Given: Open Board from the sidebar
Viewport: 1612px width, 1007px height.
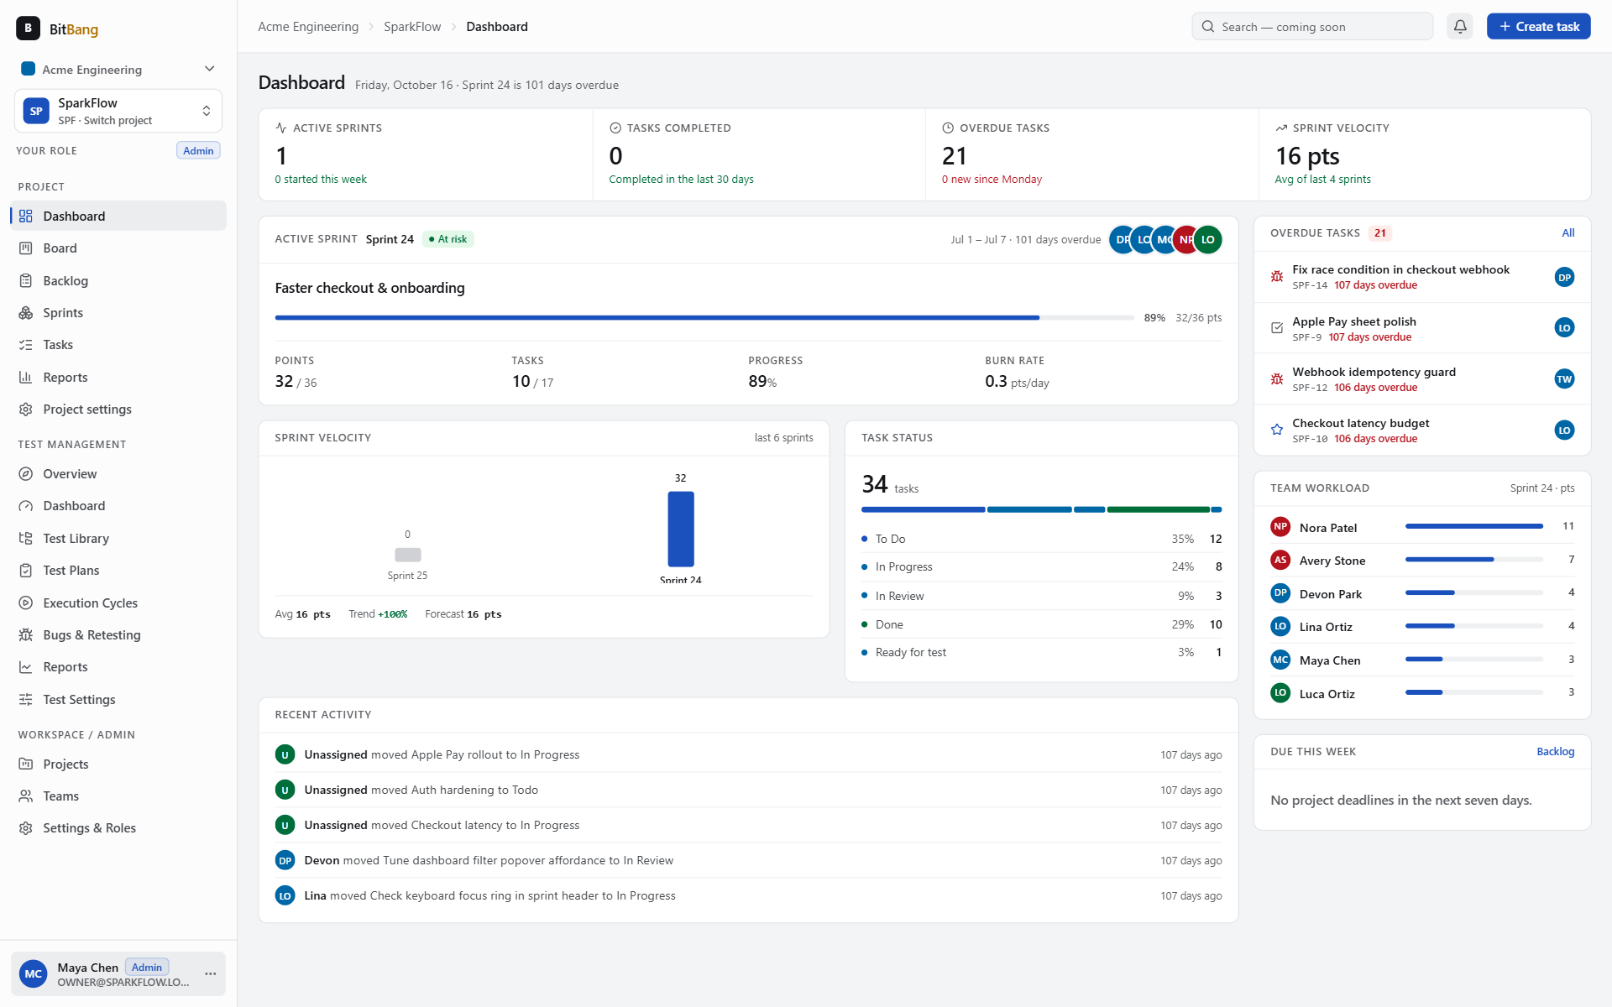Looking at the screenshot, I should [118, 248].
